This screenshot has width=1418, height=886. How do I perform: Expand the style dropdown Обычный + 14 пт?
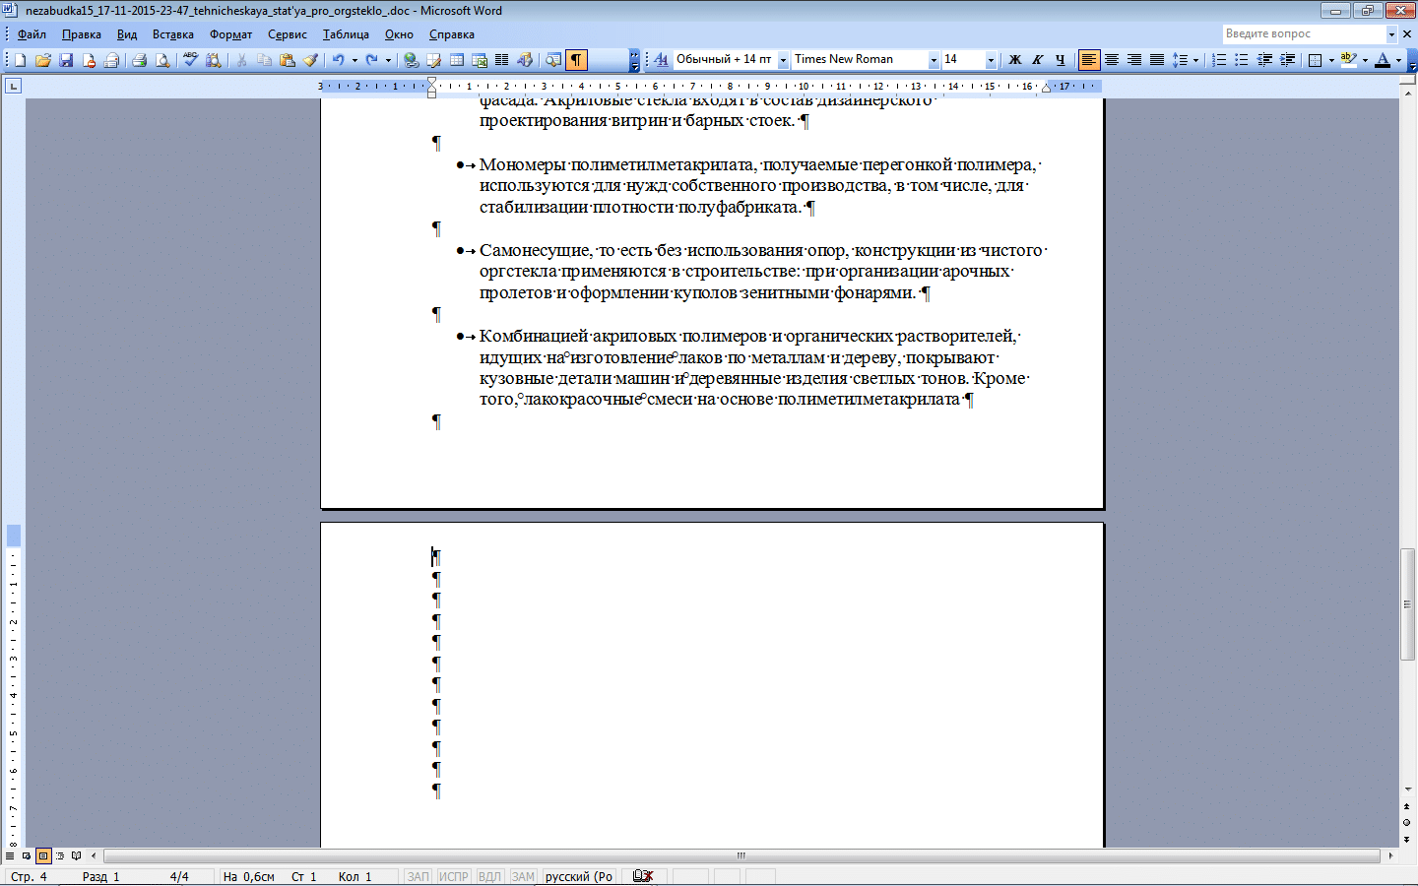click(784, 60)
